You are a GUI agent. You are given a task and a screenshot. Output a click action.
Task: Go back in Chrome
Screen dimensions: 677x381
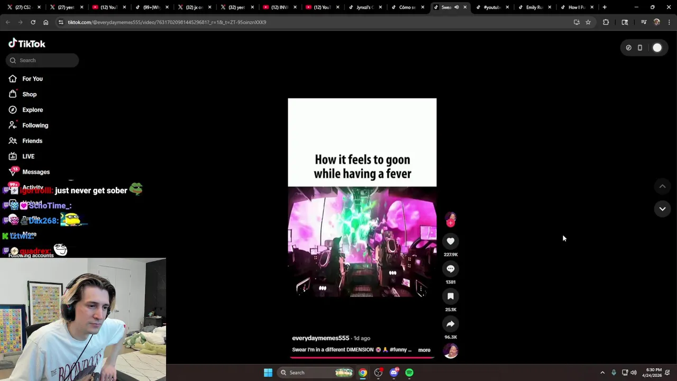(8, 22)
